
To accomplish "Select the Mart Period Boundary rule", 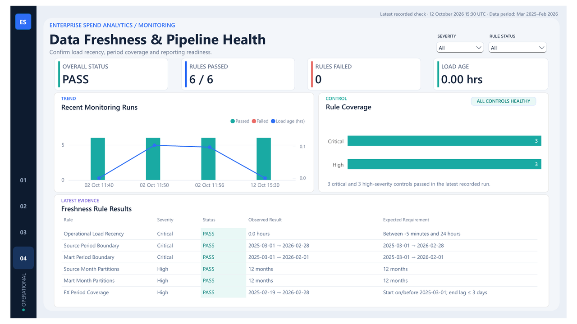I will (89, 257).
